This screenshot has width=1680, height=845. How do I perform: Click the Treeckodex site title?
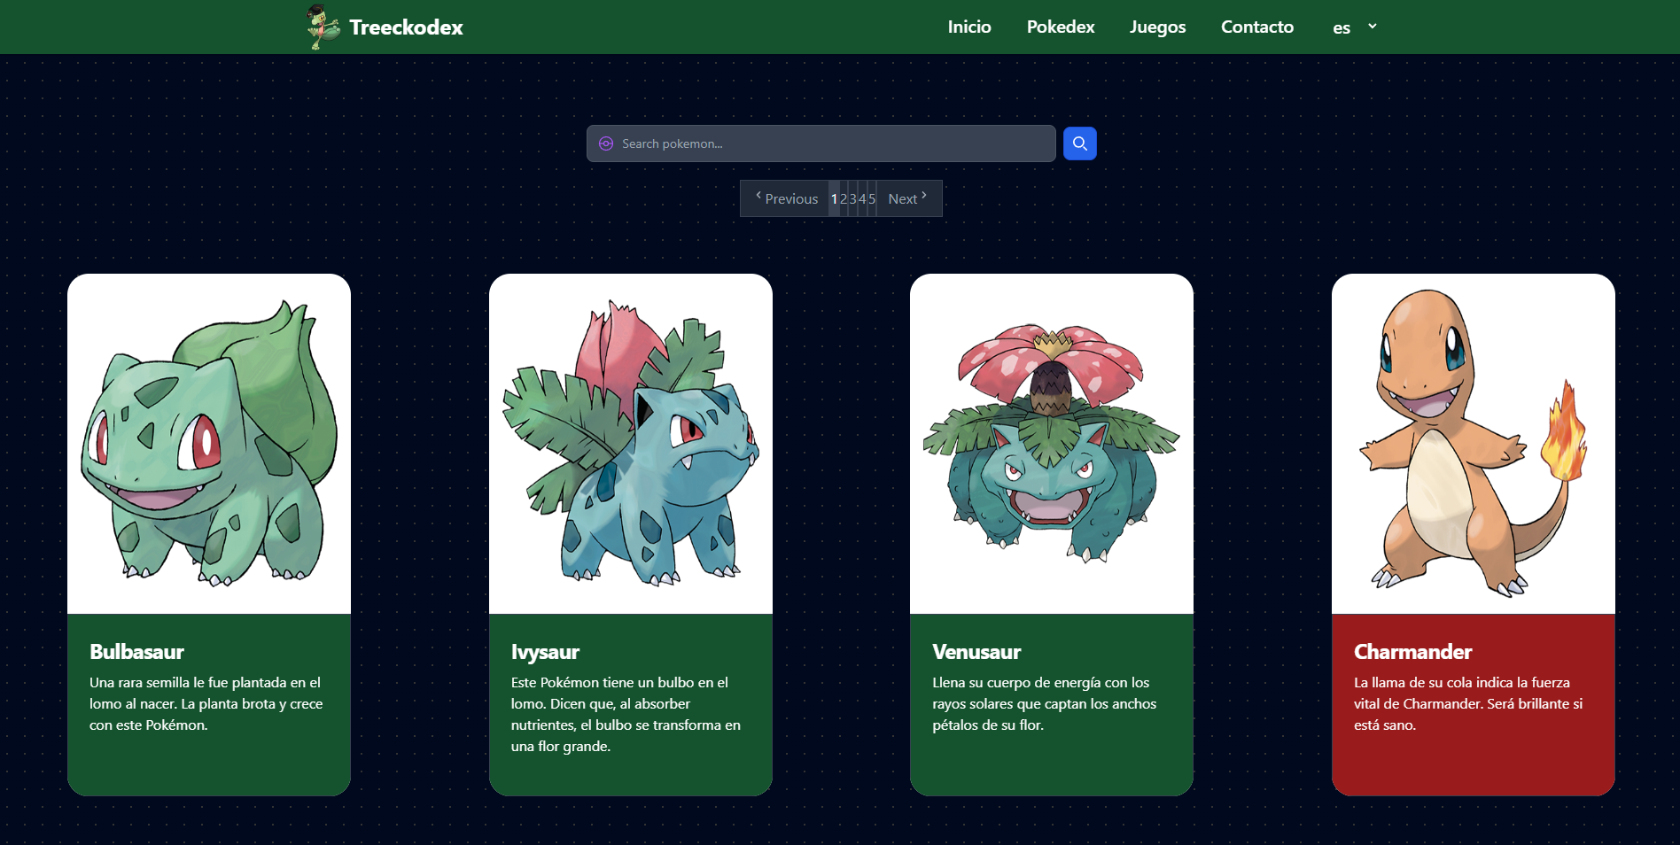pos(406,27)
